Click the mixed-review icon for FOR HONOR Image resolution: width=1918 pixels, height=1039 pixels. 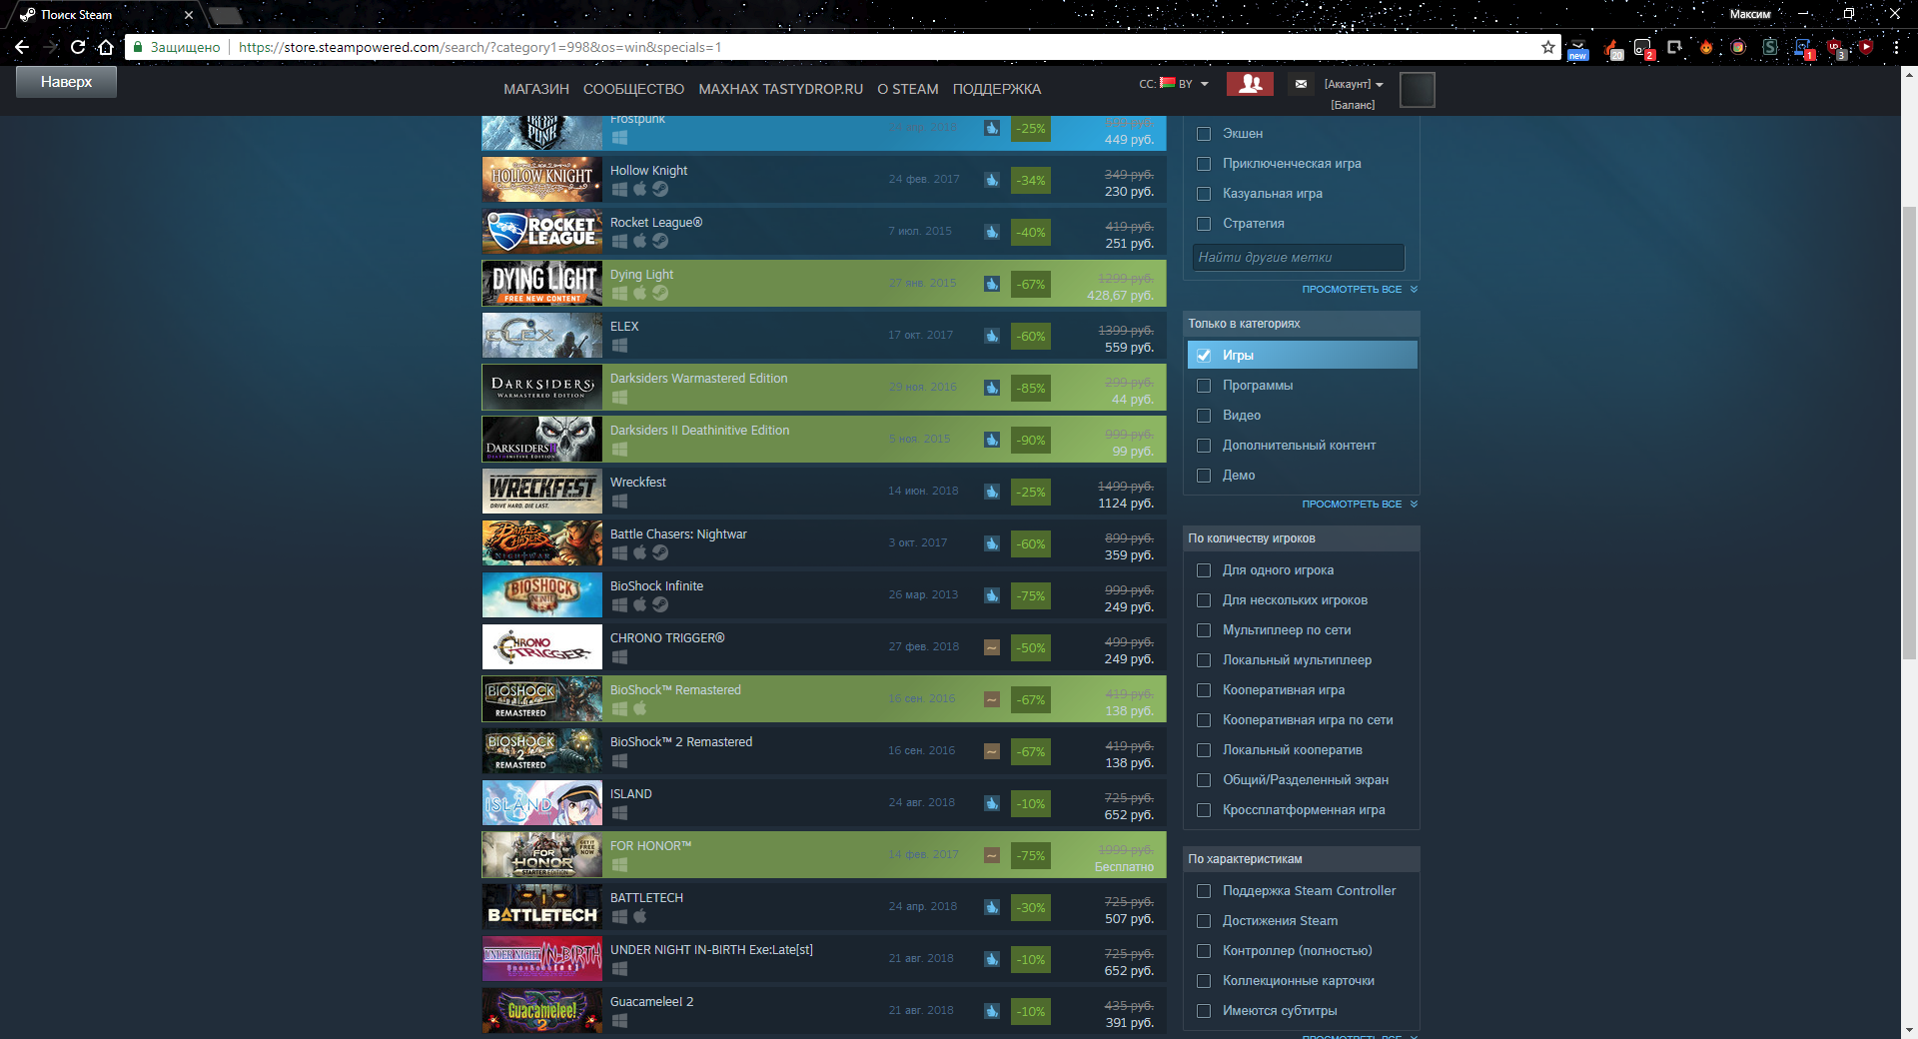(x=992, y=855)
